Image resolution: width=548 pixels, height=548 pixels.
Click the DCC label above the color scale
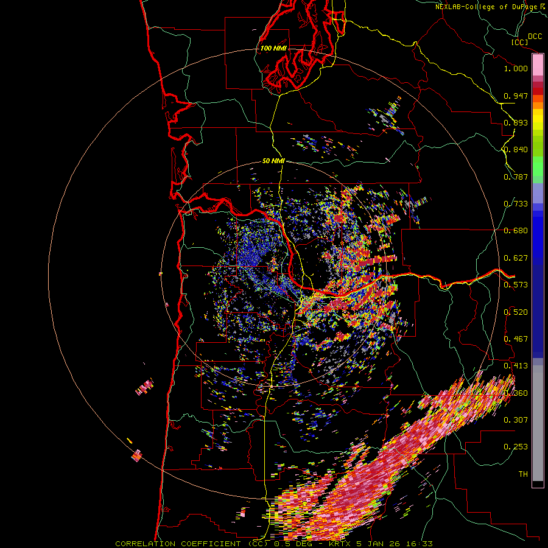[x=535, y=37]
